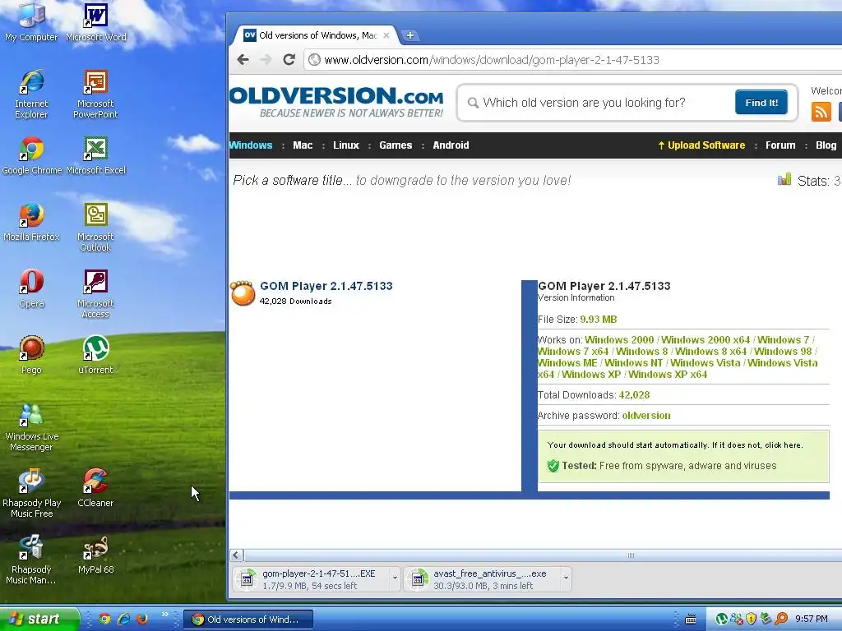Viewport: 842px width, 631px height.
Task: Click the GOM Player orange paw icon
Action: point(243,293)
